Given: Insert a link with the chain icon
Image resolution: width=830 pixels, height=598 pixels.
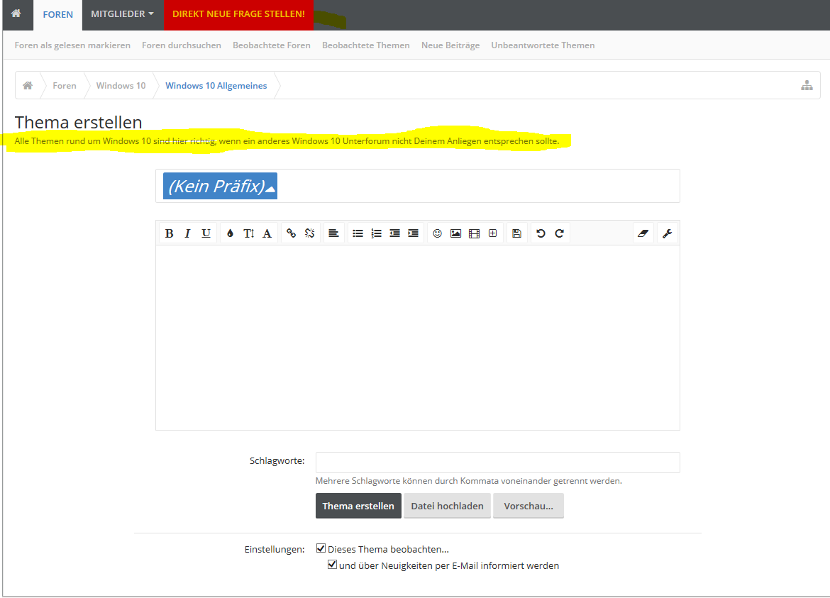Looking at the screenshot, I should click(291, 233).
